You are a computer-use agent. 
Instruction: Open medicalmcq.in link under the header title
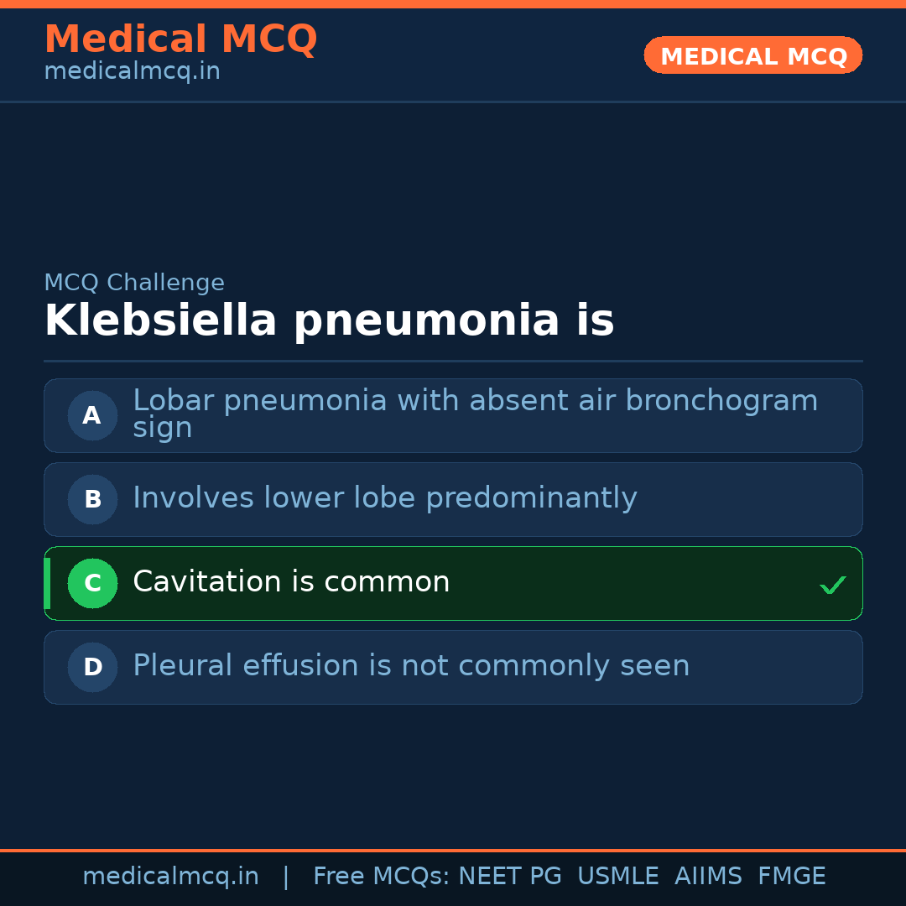[132, 71]
